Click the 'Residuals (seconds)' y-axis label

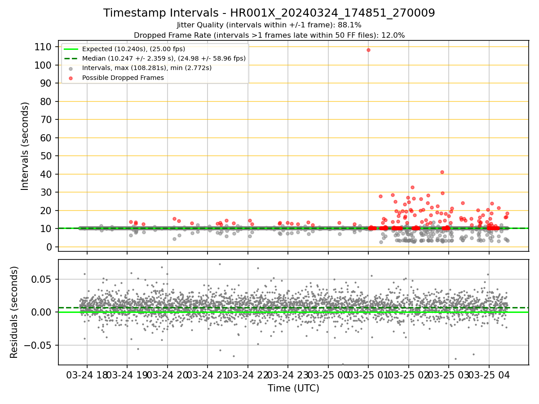point(14,312)
